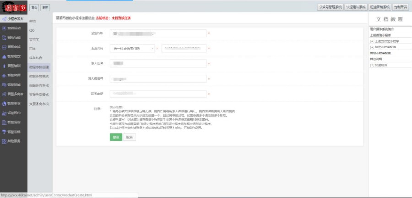
Task: Open 小程序发布 paper-plane icon in sidebar
Action: click(x=4, y=19)
